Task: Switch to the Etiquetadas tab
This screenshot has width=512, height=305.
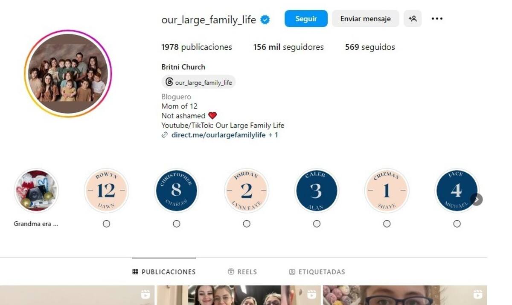Action: tap(317, 272)
